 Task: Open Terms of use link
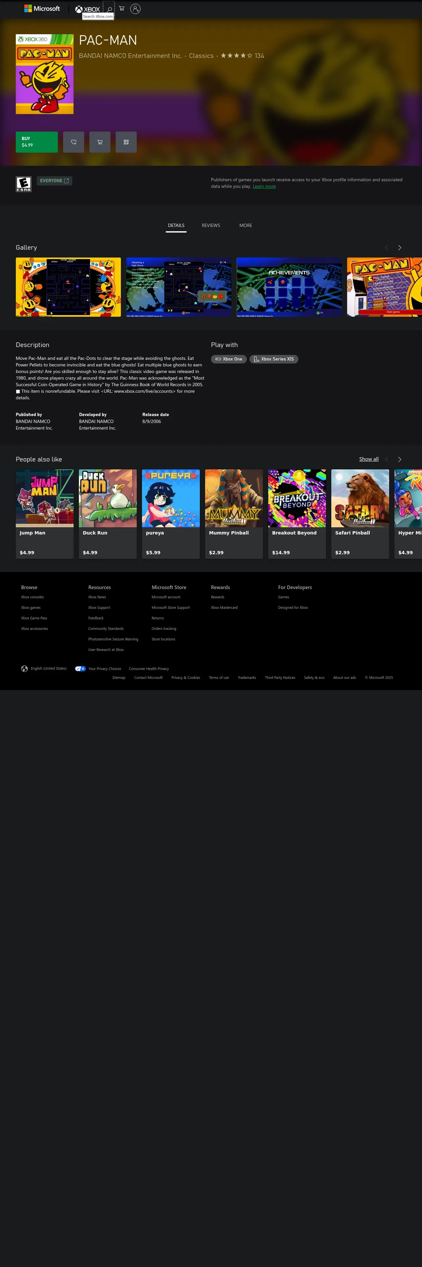[219, 678]
